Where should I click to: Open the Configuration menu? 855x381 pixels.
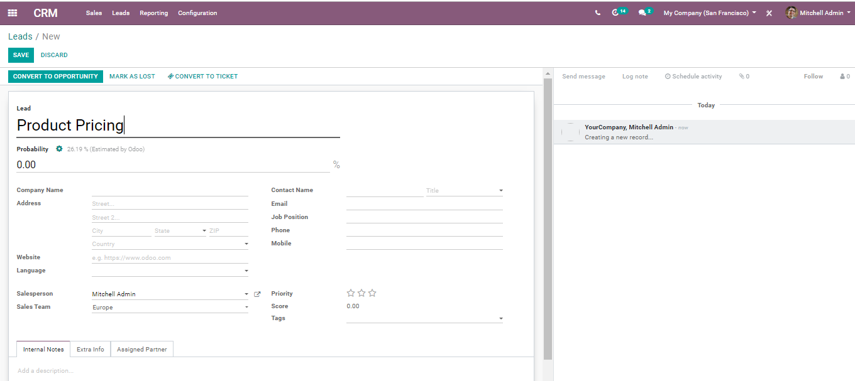click(x=197, y=13)
